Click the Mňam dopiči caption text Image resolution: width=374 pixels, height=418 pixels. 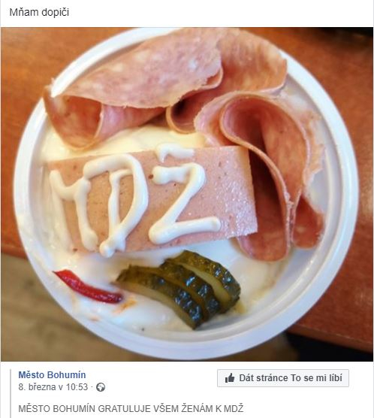click(39, 12)
